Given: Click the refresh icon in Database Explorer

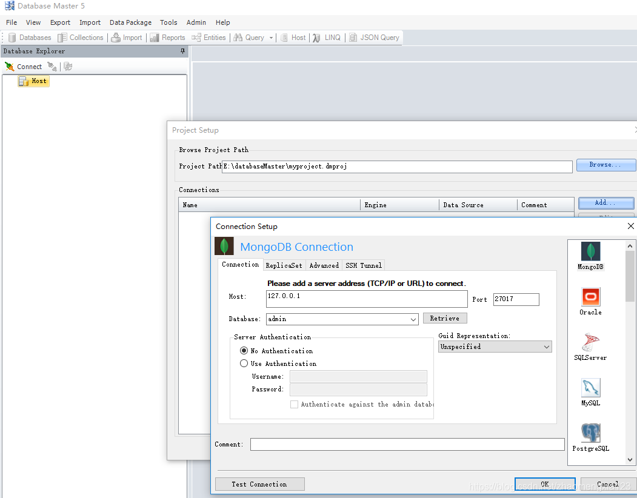Looking at the screenshot, I should tap(68, 66).
